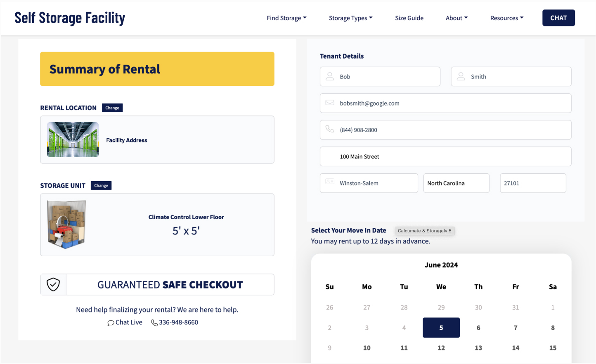Go to the Size Guide page
The image size is (596, 364).
pyautogui.click(x=409, y=18)
